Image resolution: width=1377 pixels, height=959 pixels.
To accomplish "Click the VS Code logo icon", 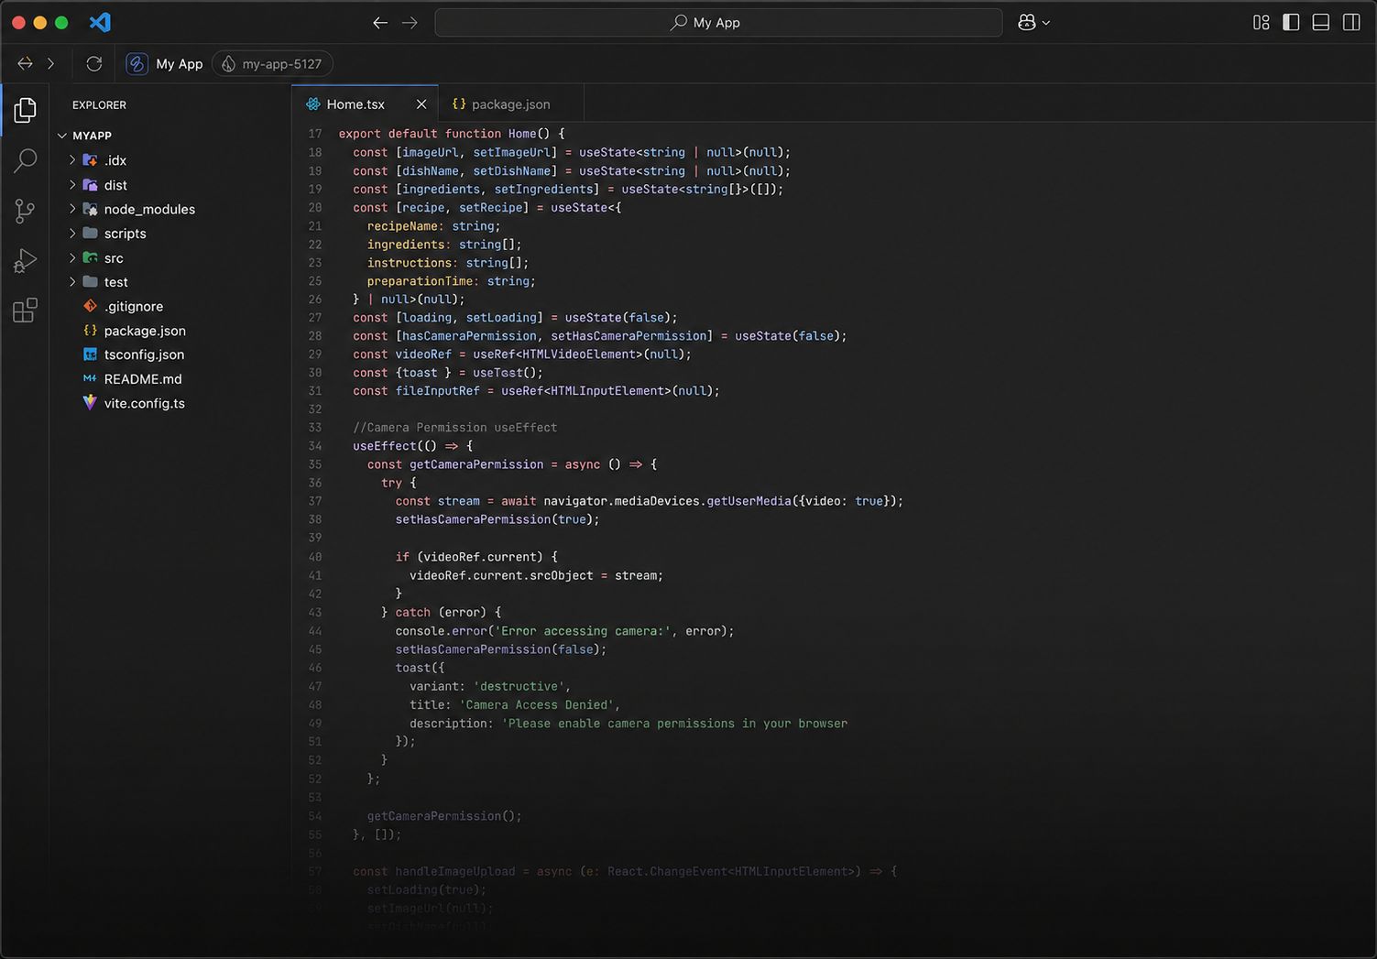I will click(100, 22).
